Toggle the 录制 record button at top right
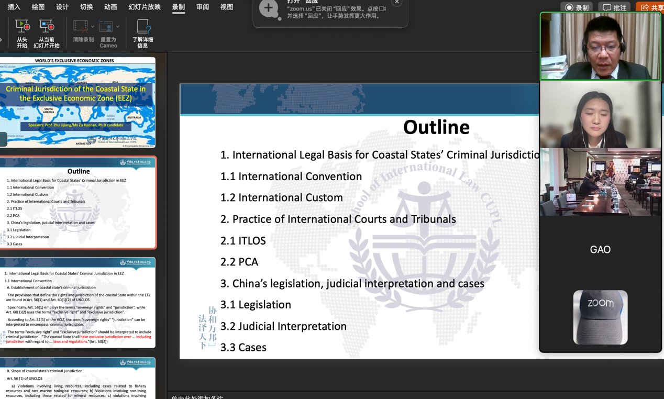Viewport: 664px width, 399px height. [577, 7]
